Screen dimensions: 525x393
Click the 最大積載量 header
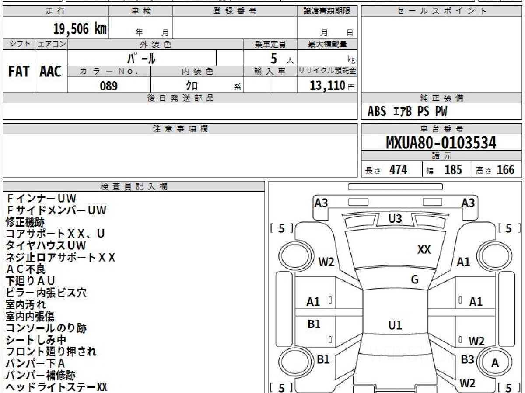pyautogui.click(x=327, y=44)
